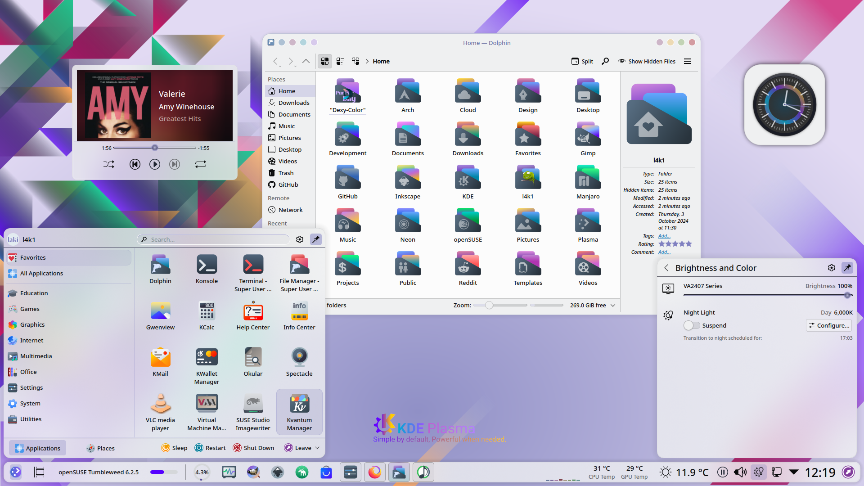
Task: Switch Dolphin to icons view mode
Action: tap(325, 61)
